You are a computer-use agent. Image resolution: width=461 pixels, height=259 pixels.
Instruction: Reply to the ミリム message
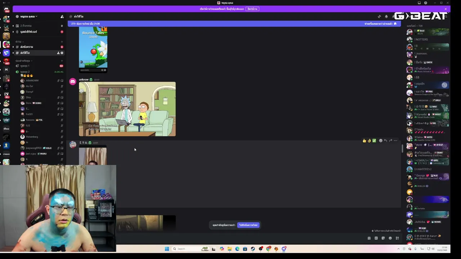pos(385,141)
